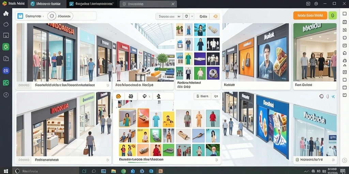Select the blue rounded icon in left sidebar
Screen dimensions: 349x174
tap(6, 71)
